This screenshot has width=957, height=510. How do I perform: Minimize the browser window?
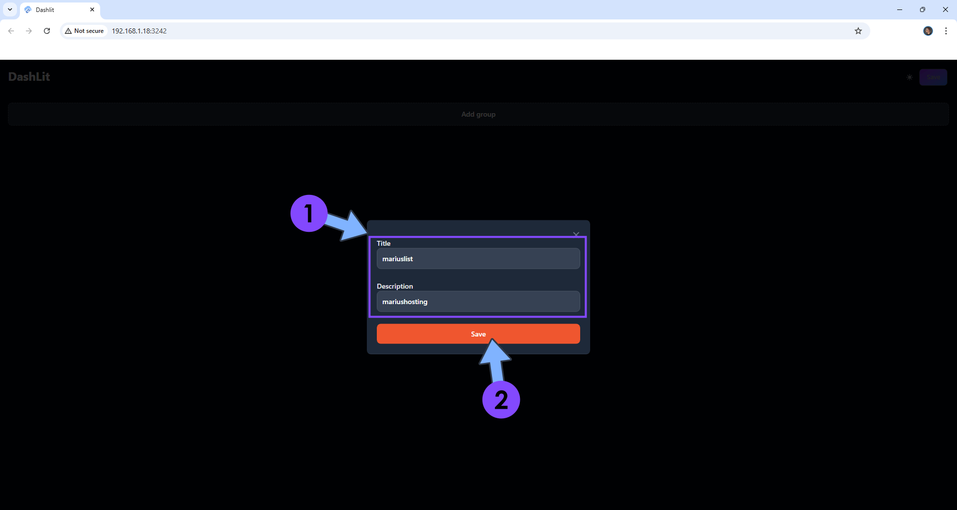[900, 9]
